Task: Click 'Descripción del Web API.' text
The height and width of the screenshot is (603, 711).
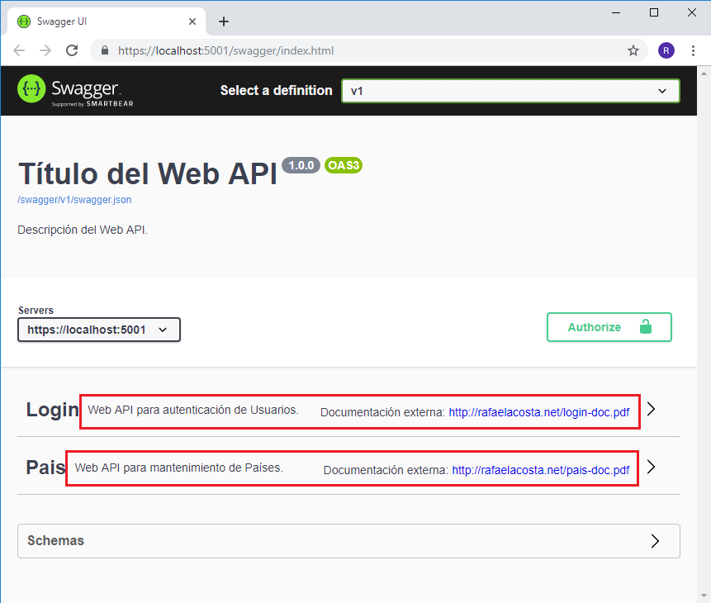Action: 83,230
